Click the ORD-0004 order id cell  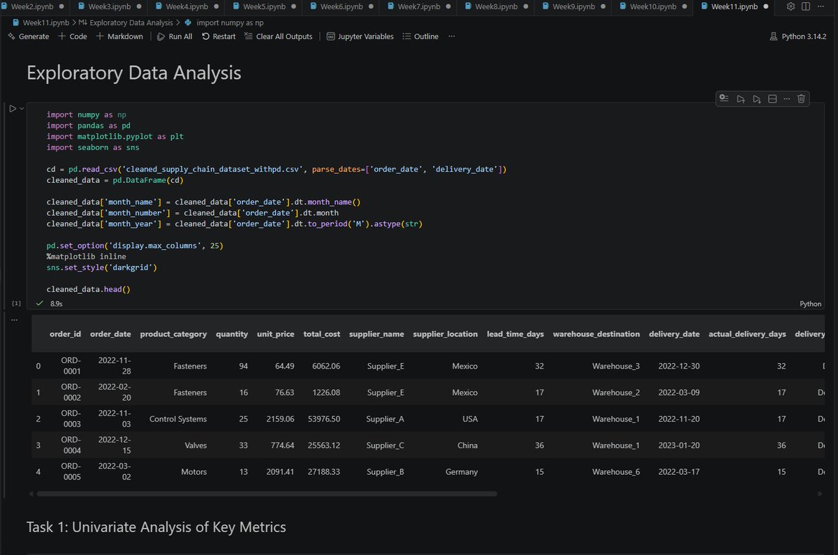tap(71, 445)
